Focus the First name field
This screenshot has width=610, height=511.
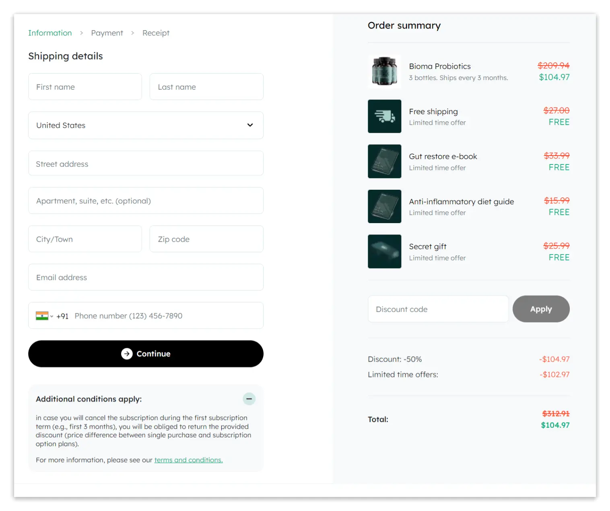coord(85,86)
